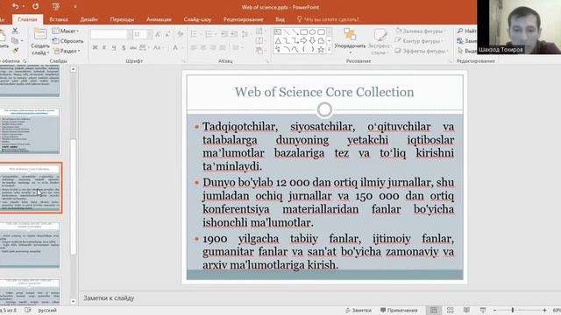Switch to reading view icon in status bar
Viewport: 561px width, 315px height.
[x=466, y=310]
